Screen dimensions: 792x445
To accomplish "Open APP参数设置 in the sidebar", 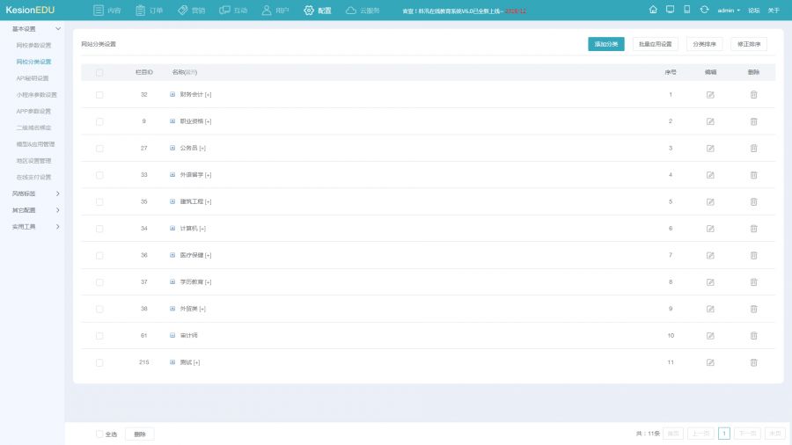I will pos(33,112).
